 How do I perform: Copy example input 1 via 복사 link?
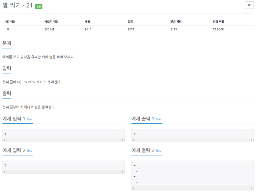(30, 119)
